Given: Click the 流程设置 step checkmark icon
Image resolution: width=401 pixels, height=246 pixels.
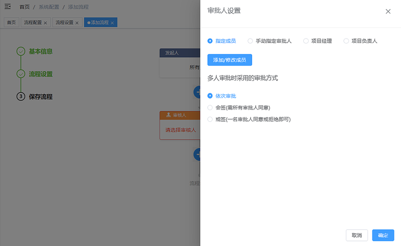Looking at the screenshot, I should pyautogui.click(x=21, y=74).
